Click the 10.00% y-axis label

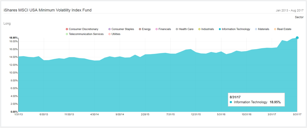pyautogui.click(x=14, y=73)
